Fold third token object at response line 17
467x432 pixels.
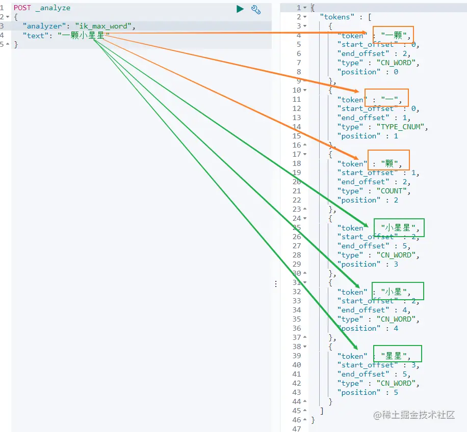tap(305, 154)
